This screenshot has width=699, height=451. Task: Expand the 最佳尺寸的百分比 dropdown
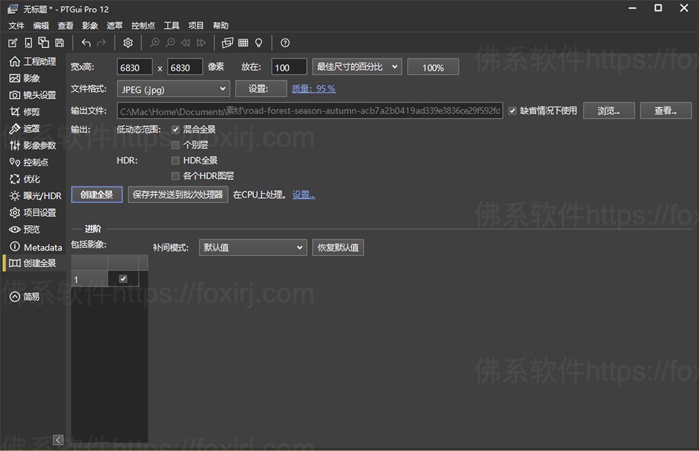click(357, 67)
